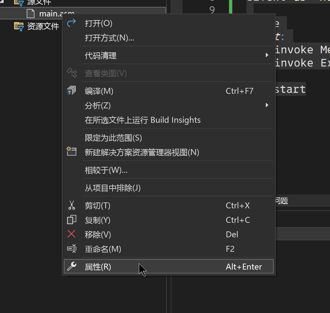Viewport: 330px width, 313px height.
Task: Click the Copy pages icon
Action: click(x=71, y=220)
